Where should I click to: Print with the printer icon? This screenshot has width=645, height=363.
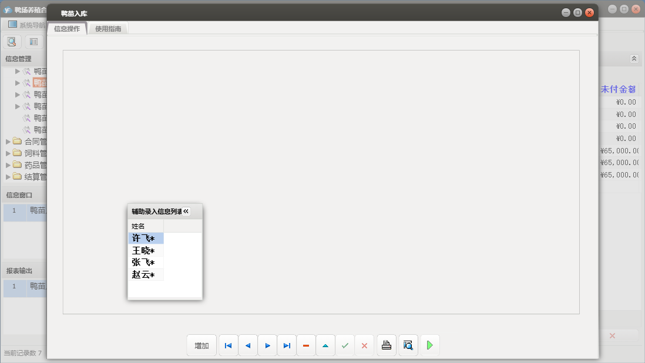387,345
